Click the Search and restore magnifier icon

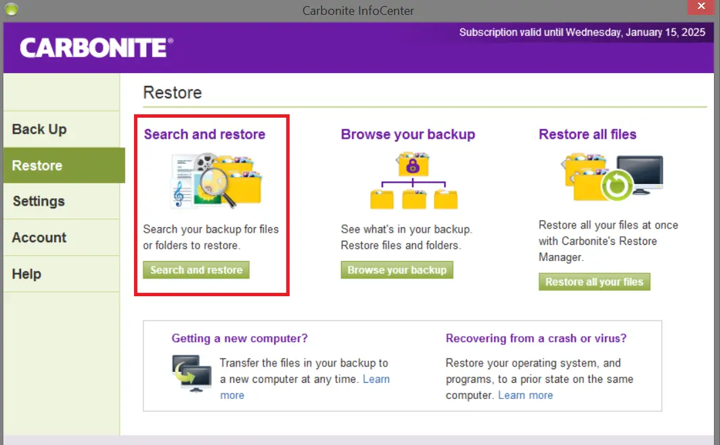215,181
